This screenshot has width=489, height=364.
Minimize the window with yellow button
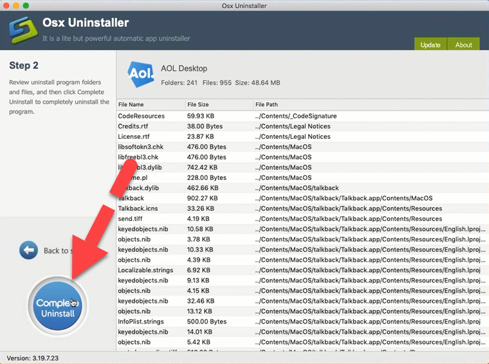(16, 5)
